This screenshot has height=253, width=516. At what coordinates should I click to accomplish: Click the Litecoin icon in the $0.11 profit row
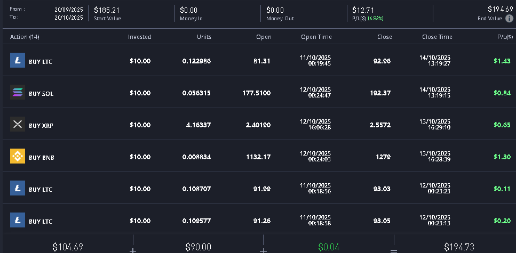[18, 189]
